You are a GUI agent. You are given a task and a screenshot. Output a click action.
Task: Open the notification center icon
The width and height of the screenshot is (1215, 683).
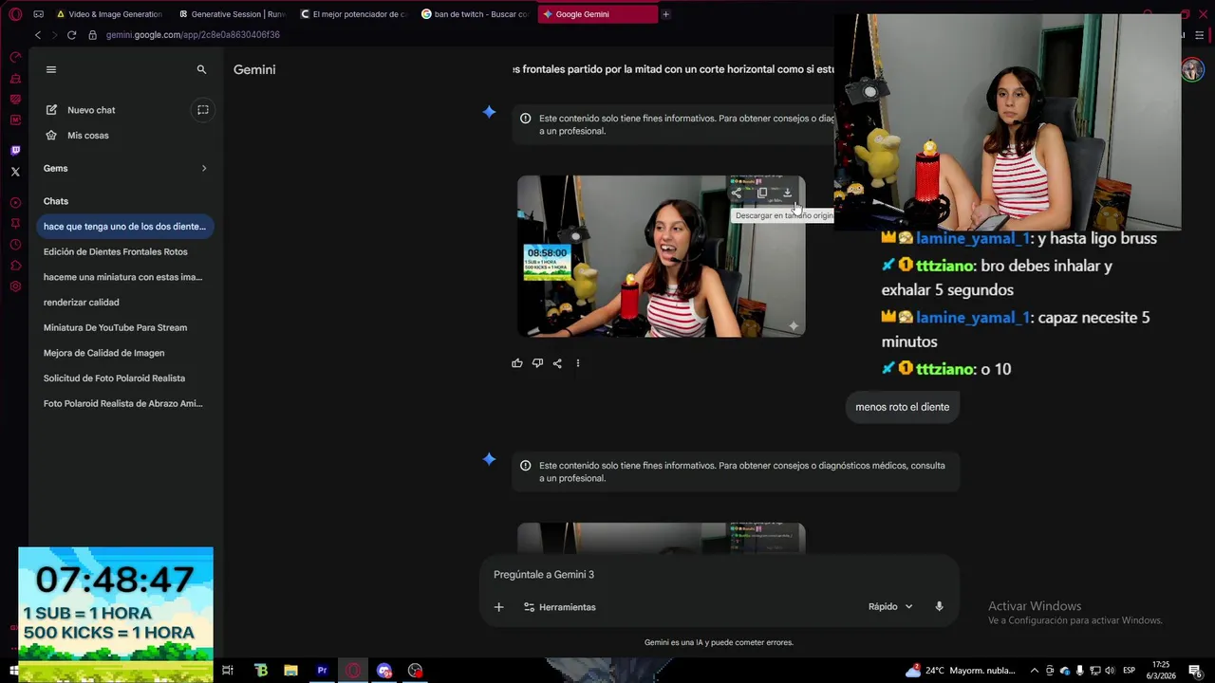[1195, 671]
